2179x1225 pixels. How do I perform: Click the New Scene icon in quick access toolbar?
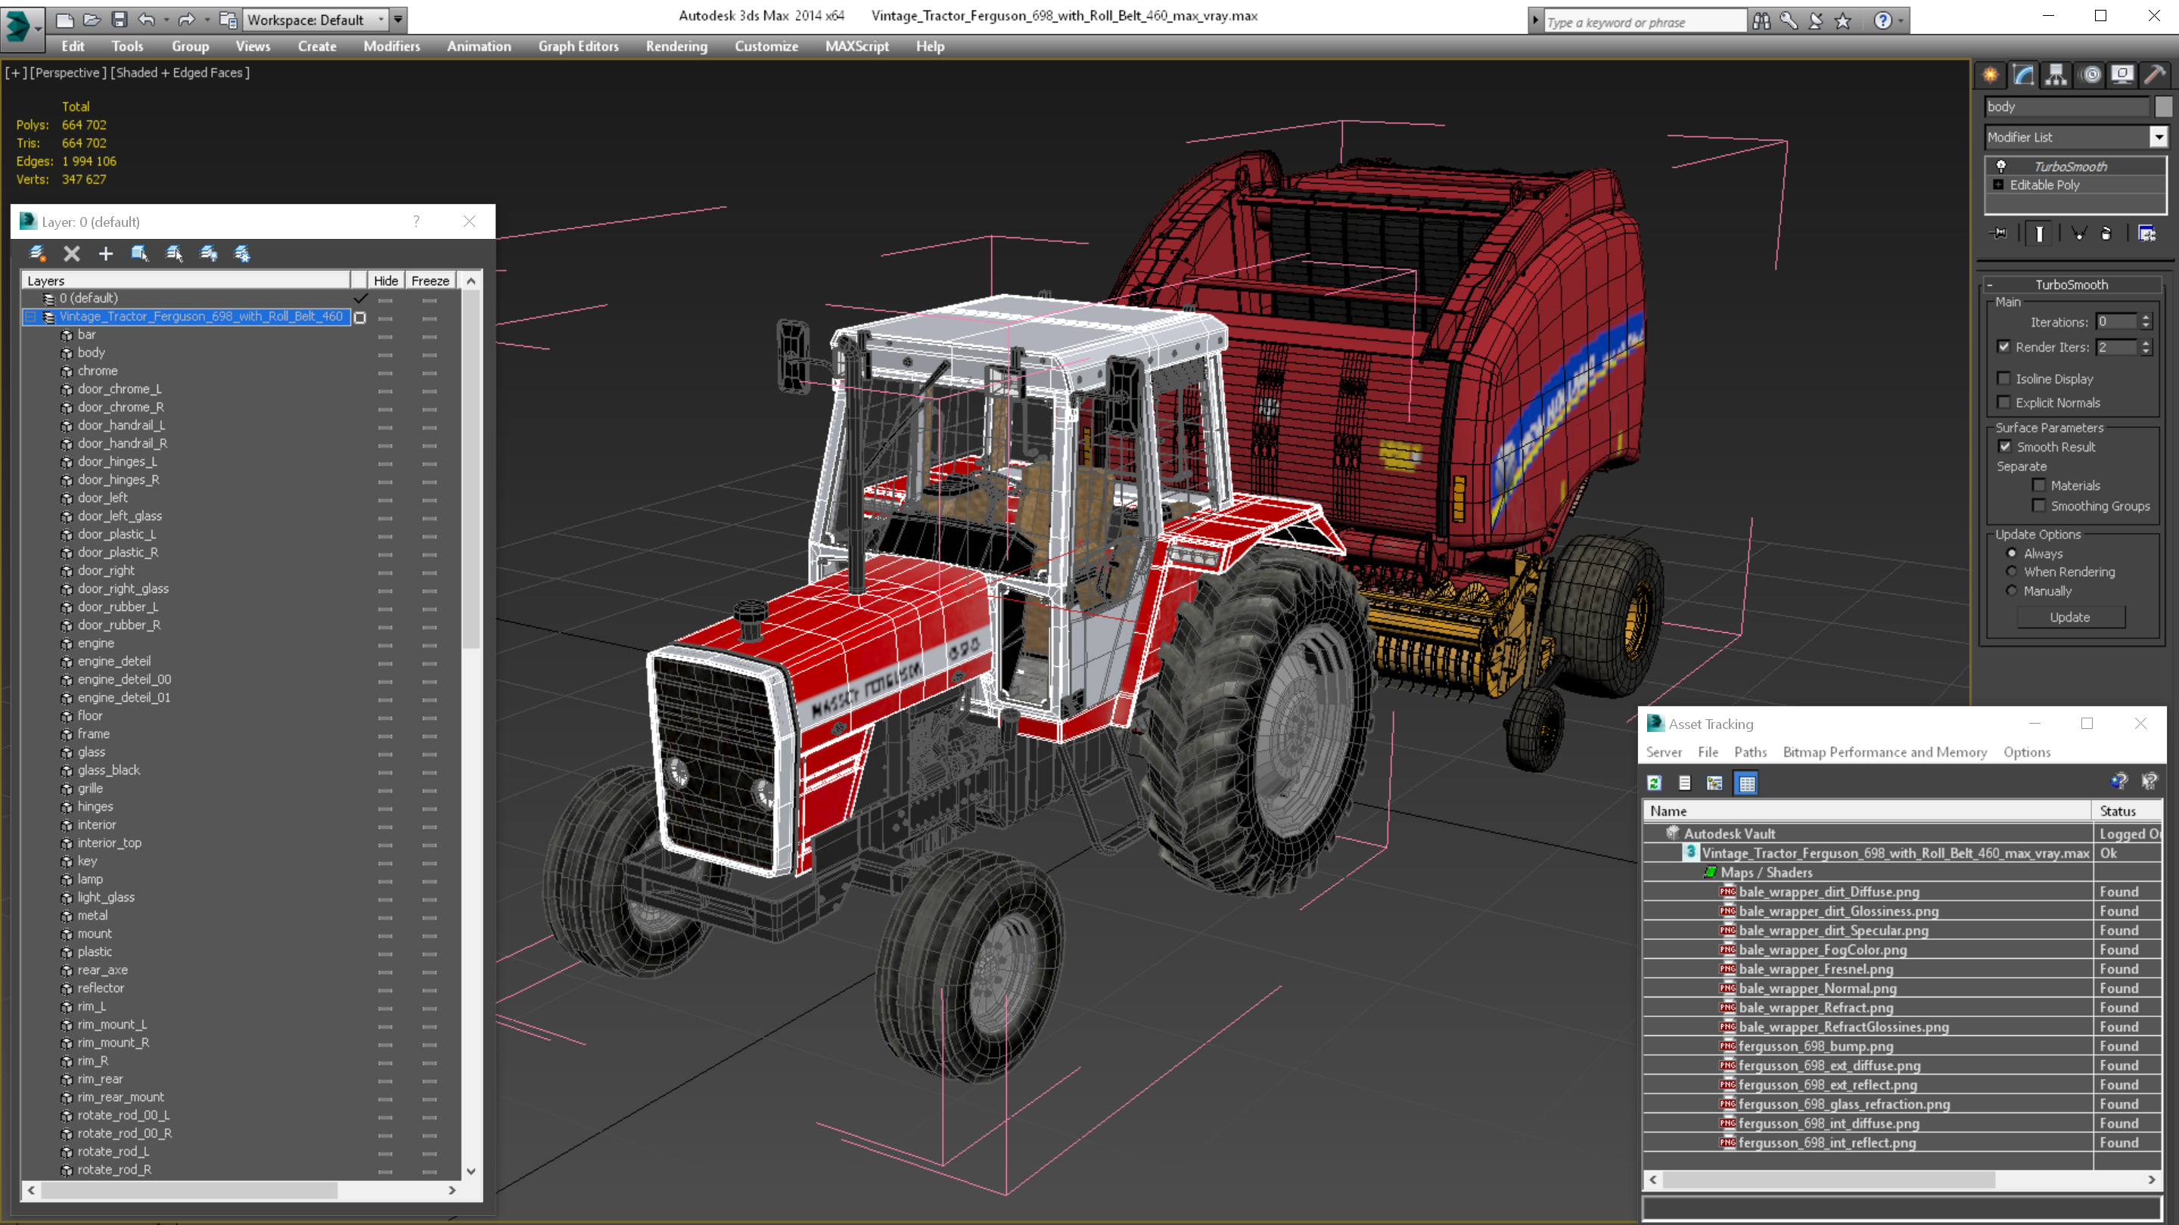click(64, 20)
